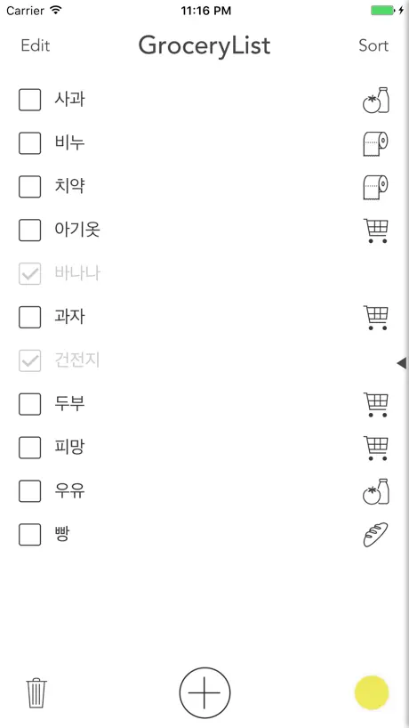Uncheck the 건전지 checkbox

click(29, 360)
